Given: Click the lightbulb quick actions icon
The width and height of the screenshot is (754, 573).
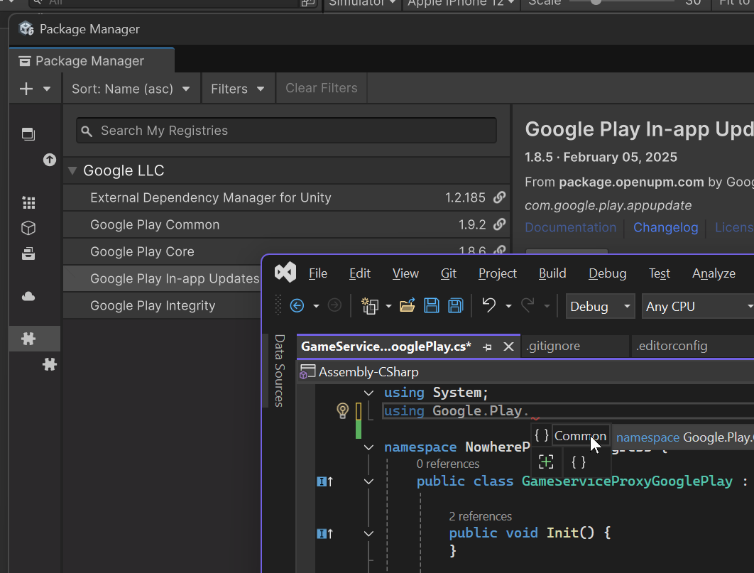Looking at the screenshot, I should pos(342,410).
